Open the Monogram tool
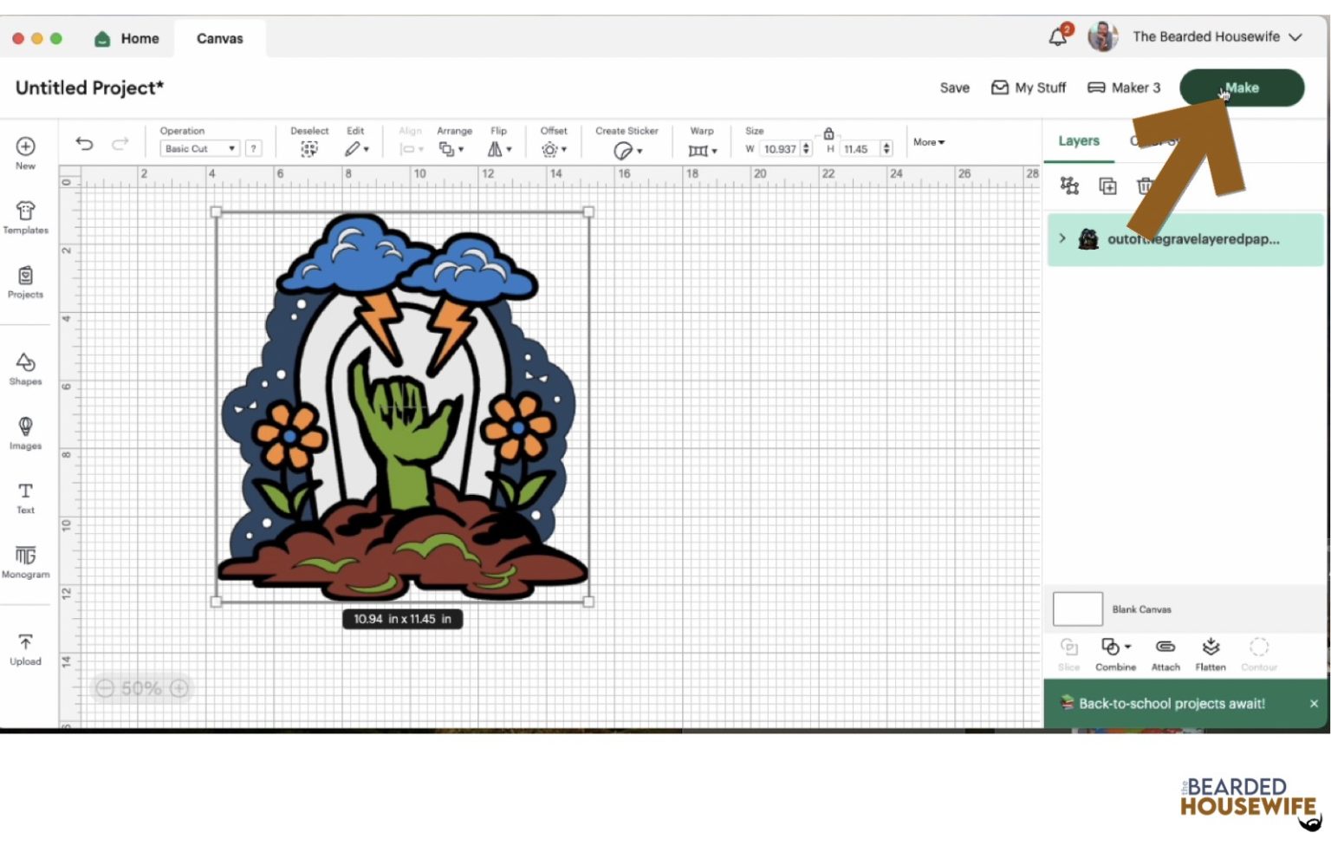The width and height of the screenshot is (1331, 846). click(x=25, y=561)
